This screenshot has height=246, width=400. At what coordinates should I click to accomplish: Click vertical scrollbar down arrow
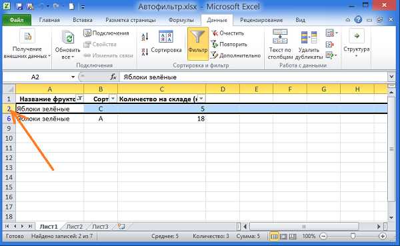tap(391, 218)
